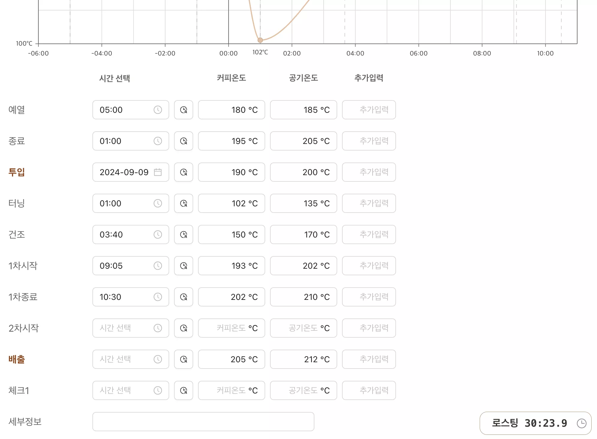Click the 예열 time field showing 05:00
This screenshot has height=439, width=597.
click(131, 110)
